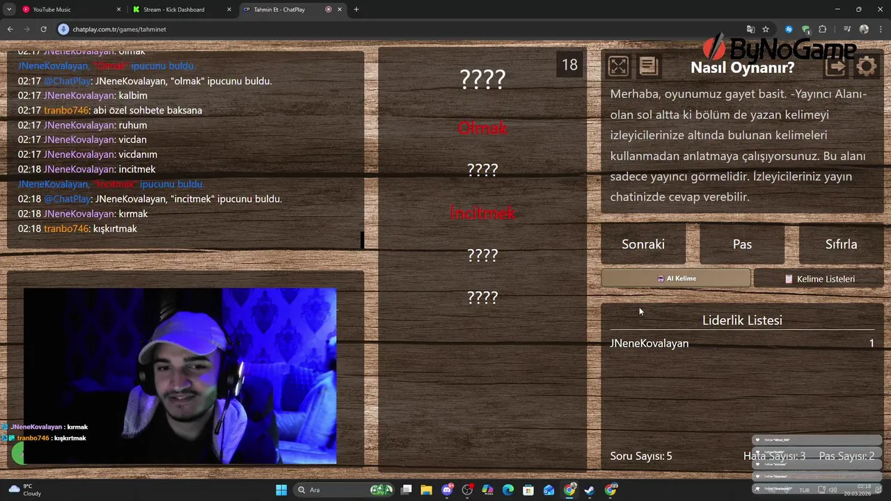Click the exit arrow icon near settings
This screenshot has width=891, height=501.
836,67
